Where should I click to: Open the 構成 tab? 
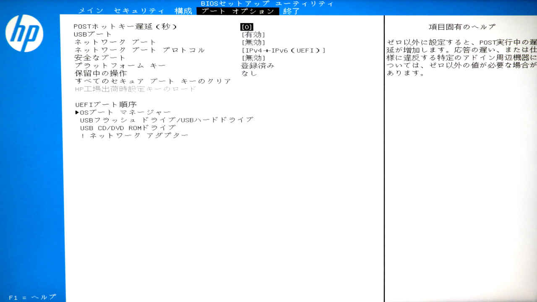(x=183, y=11)
